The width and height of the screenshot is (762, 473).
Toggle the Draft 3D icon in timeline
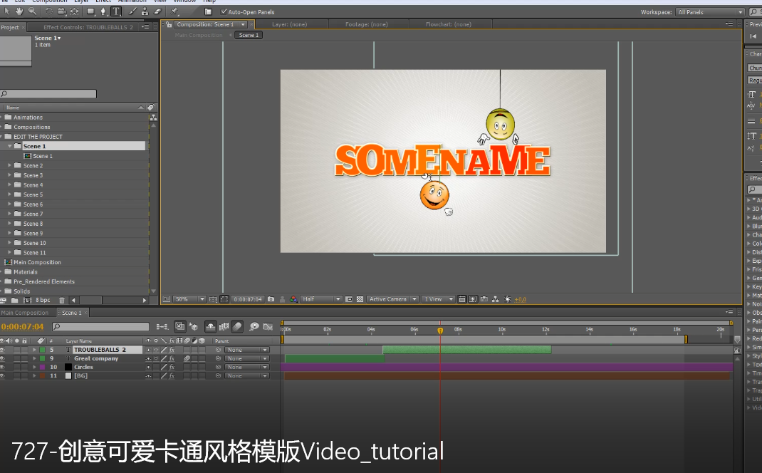click(193, 327)
